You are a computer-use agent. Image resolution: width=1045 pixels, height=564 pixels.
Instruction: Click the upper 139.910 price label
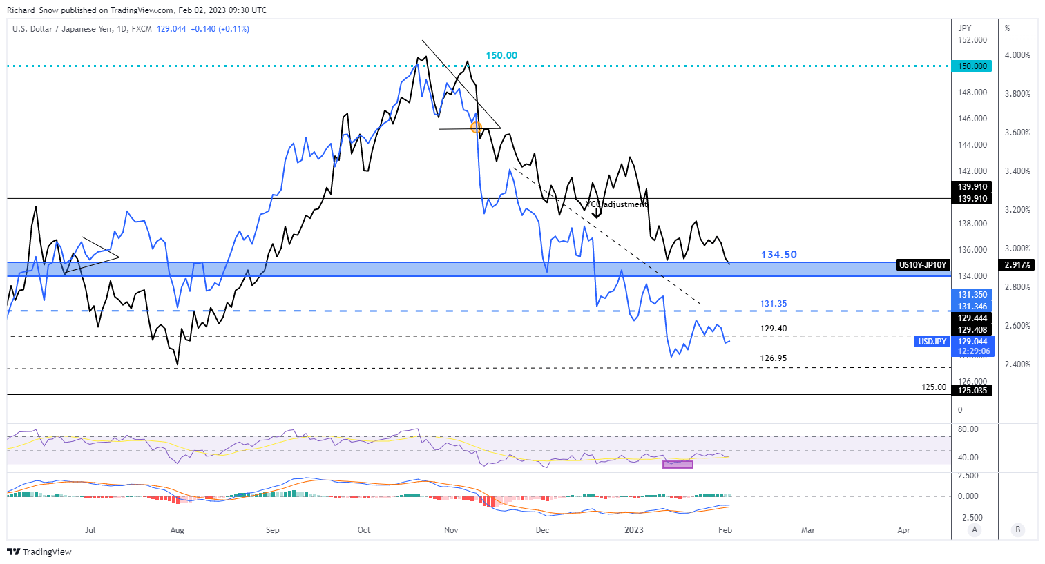tap(972, 187)
